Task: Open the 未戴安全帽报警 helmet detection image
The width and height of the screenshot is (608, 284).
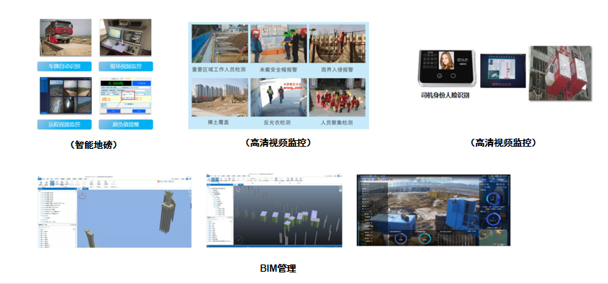Action: [278, 44]
